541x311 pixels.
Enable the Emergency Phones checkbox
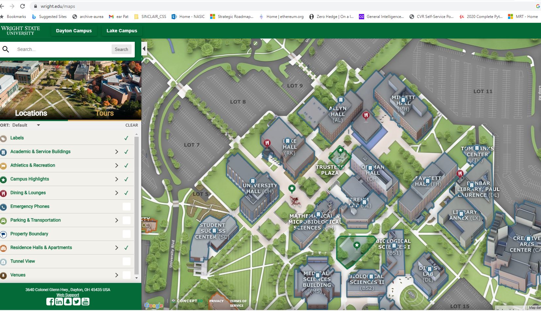coord(126,207)
